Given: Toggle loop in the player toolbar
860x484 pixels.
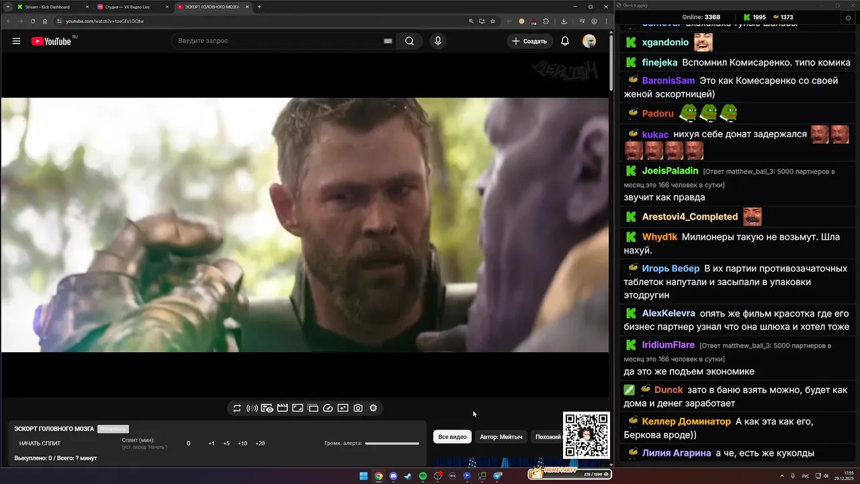Looking at the screenshot, I should click(x=237, y=408).
